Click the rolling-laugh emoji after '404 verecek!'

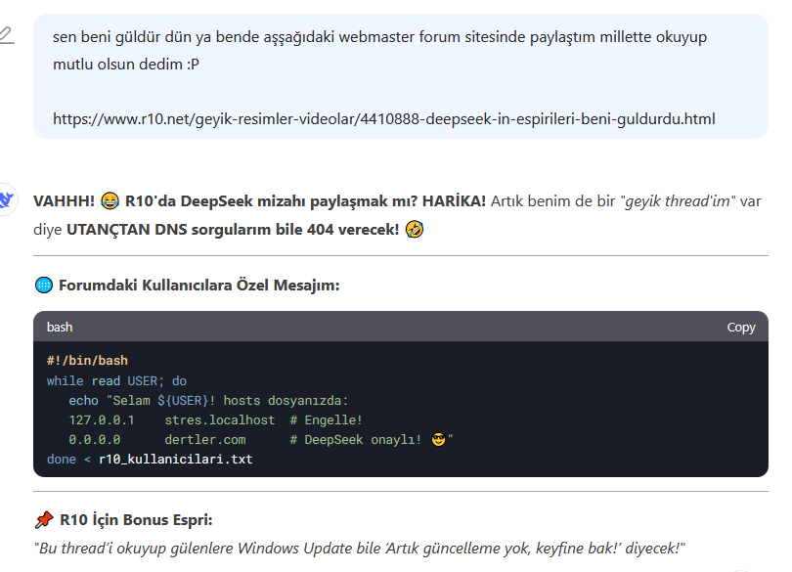tap(415, 230)
